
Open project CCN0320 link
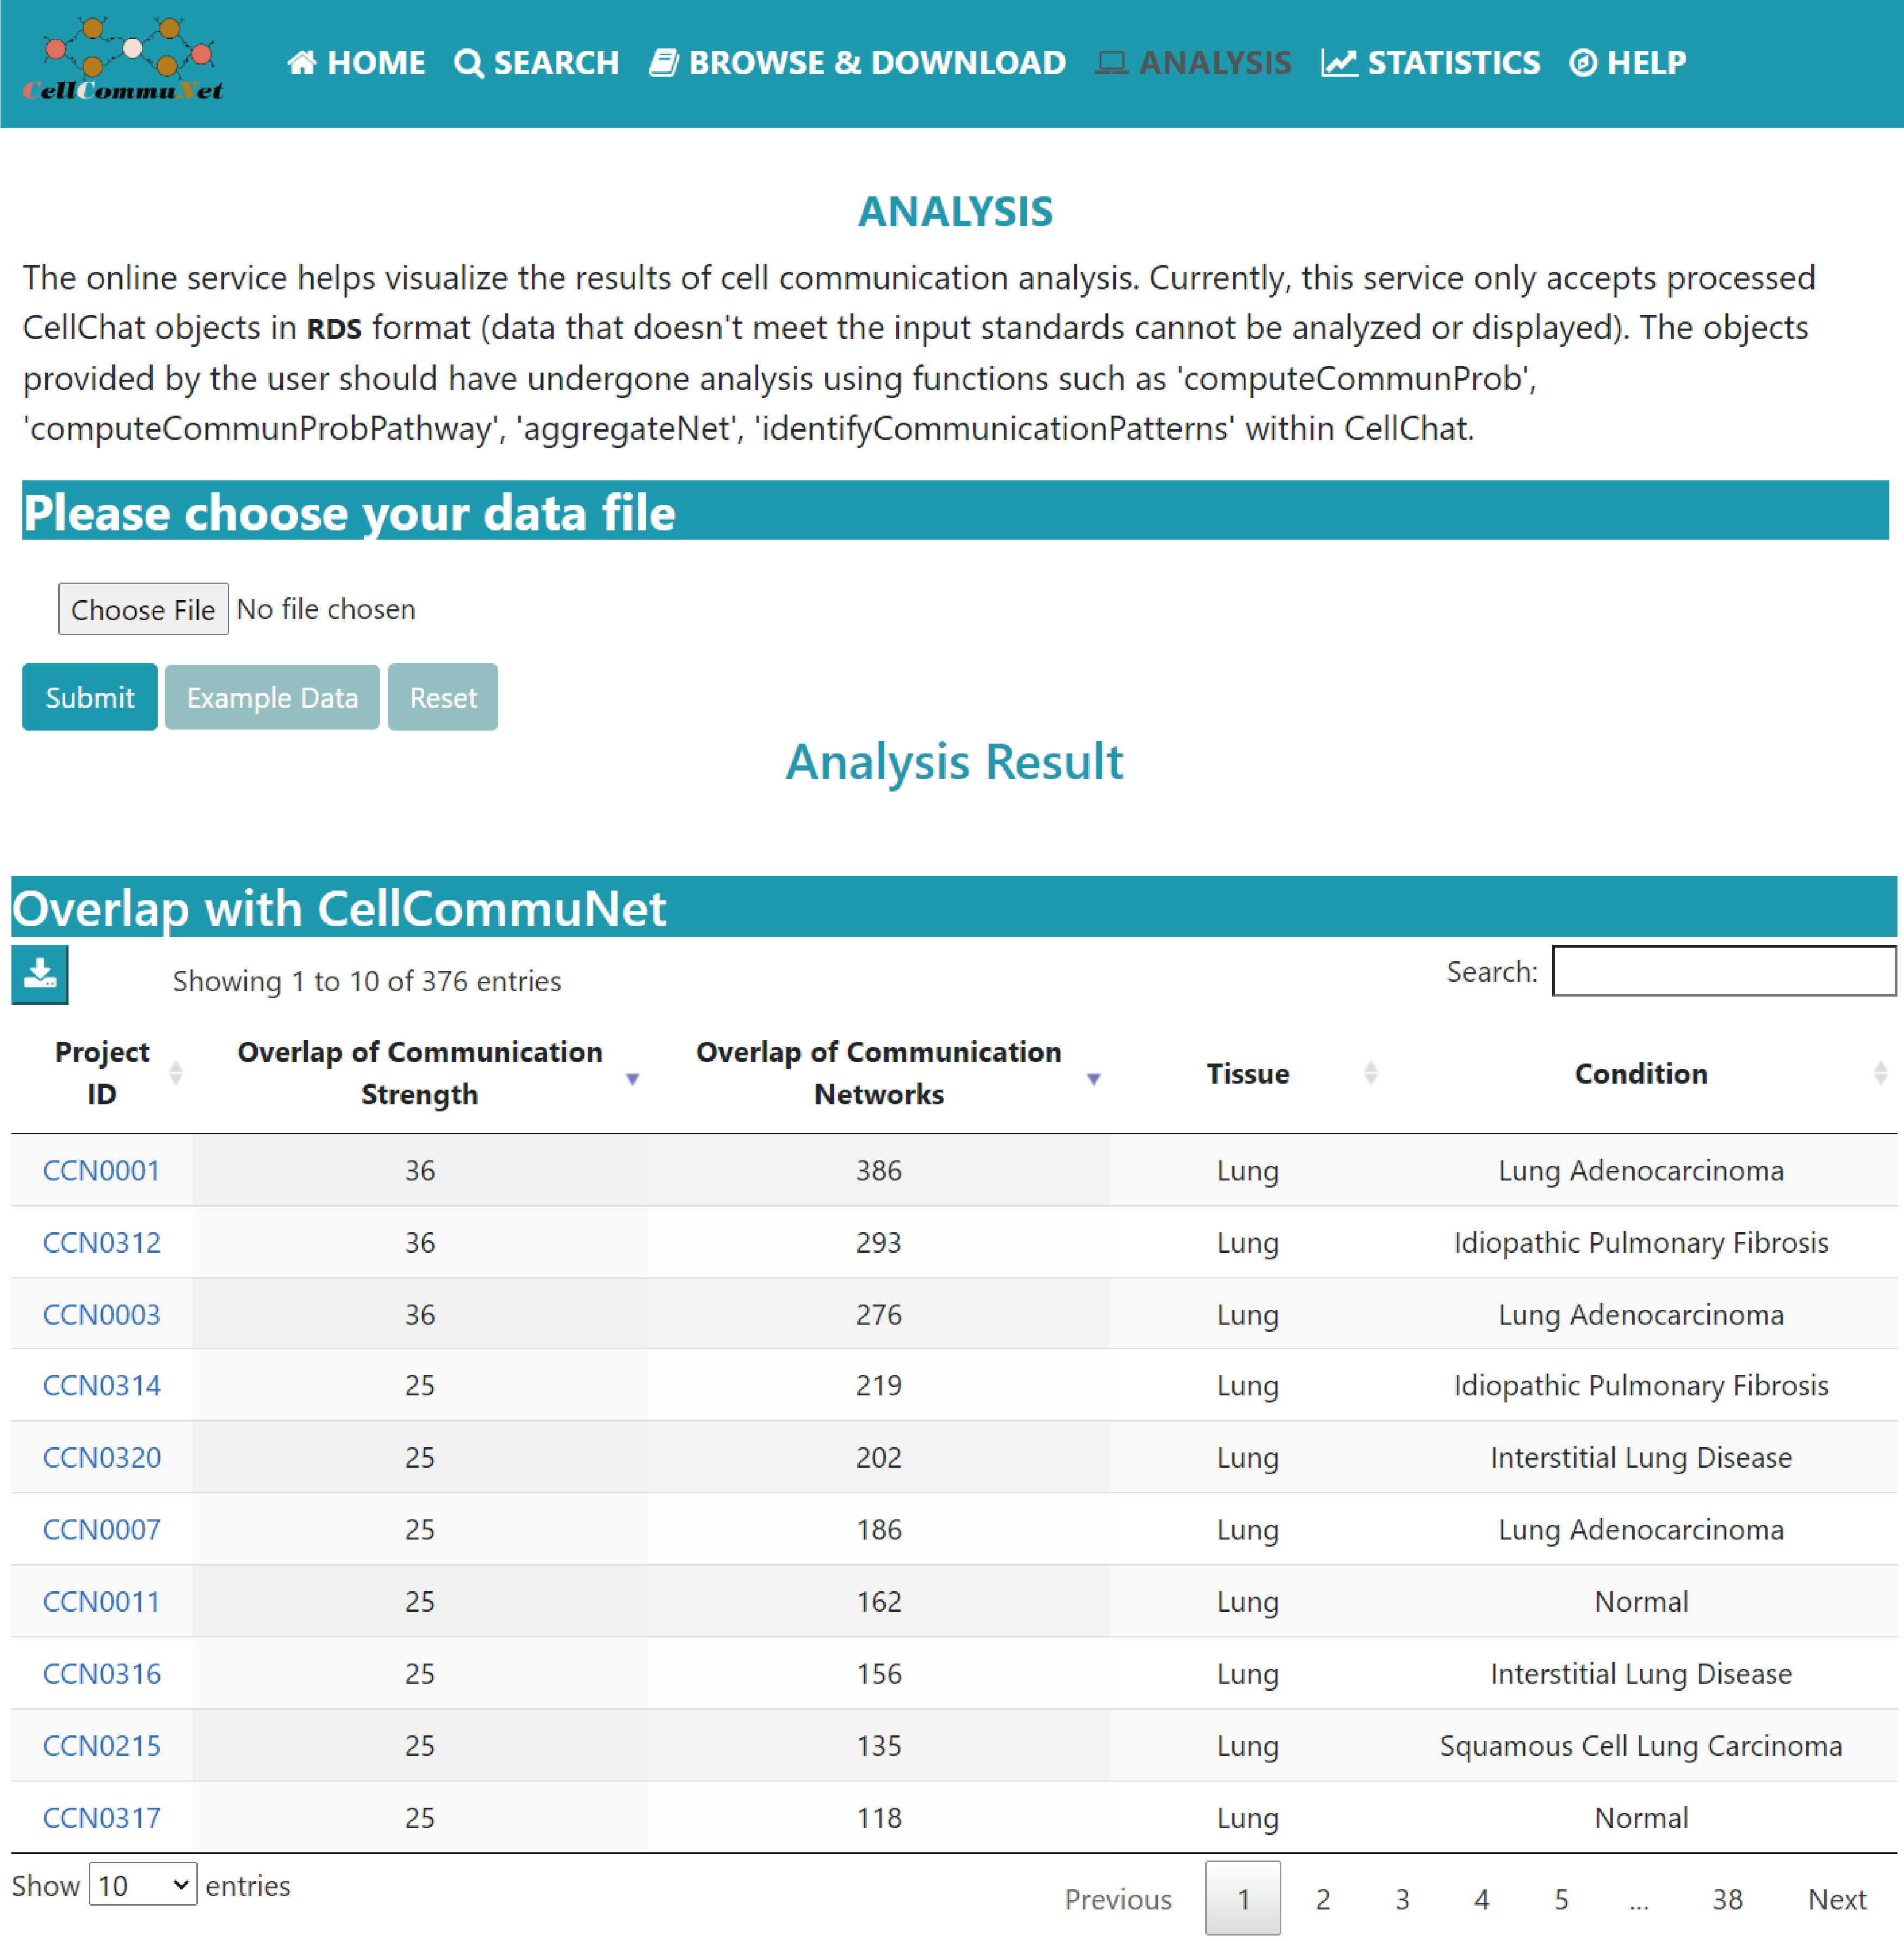coord(101,1458)
